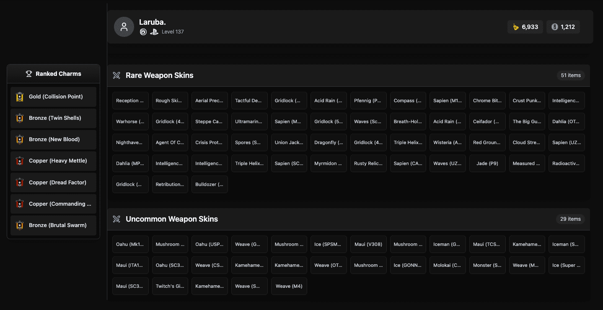
Task: Click the Gold (Collision Point) charm badge icon
Action: 20,97
